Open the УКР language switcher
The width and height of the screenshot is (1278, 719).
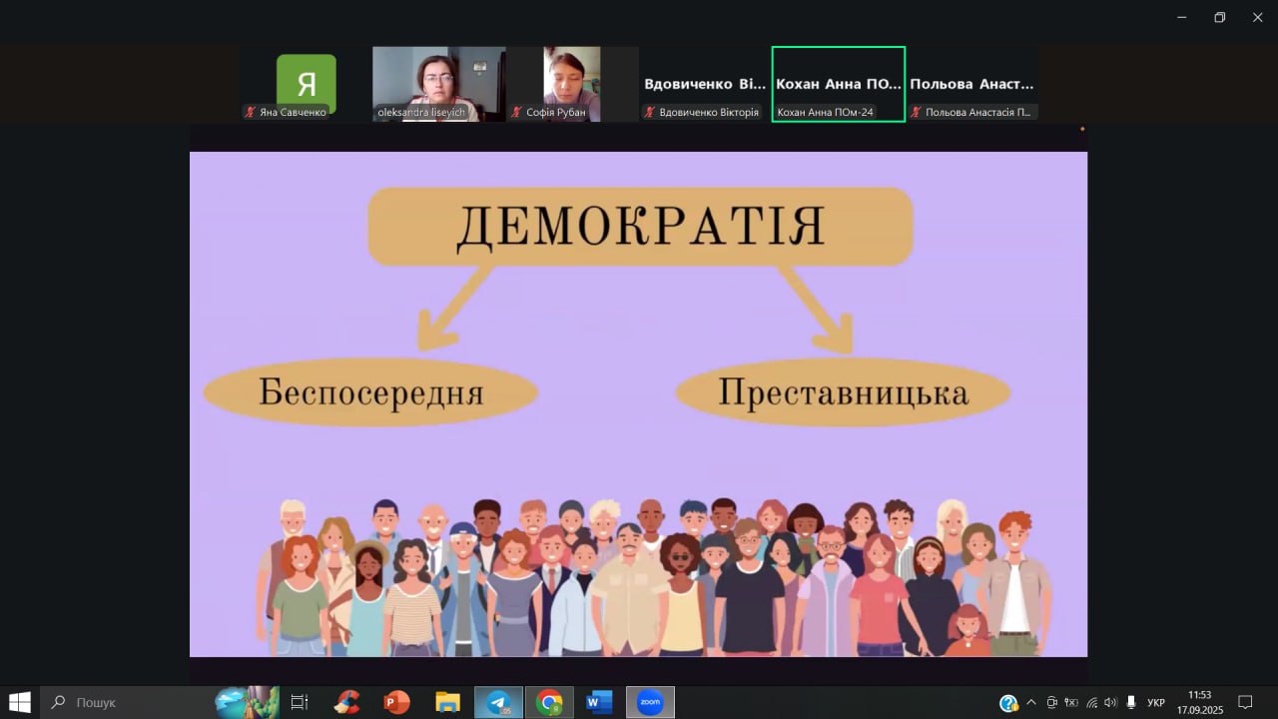1156,703
